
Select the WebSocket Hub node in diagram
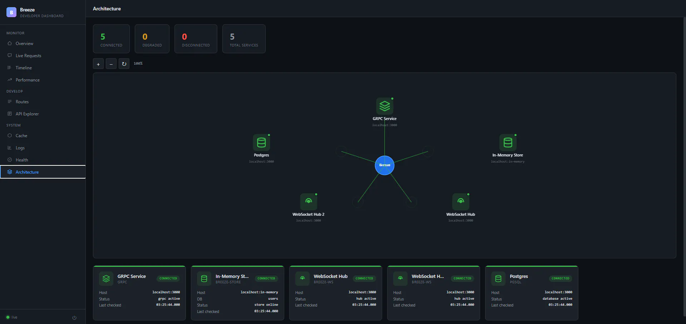click(461, 202)
